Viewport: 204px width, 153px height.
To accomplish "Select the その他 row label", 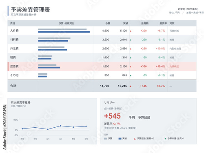I will pos(14,75).
